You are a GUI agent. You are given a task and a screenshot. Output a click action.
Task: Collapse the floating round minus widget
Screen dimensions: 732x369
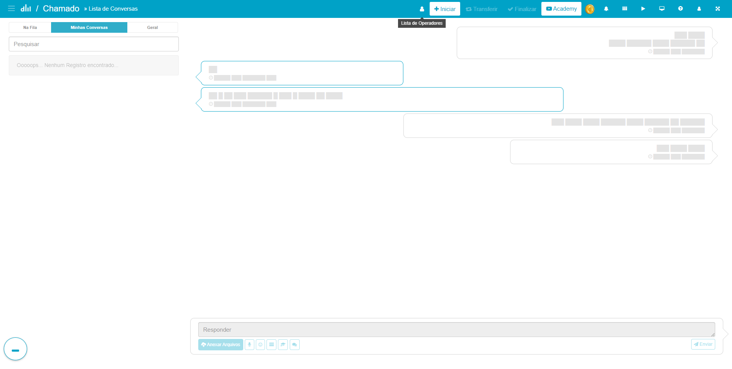pyautogui.click(x=16, y=349)
